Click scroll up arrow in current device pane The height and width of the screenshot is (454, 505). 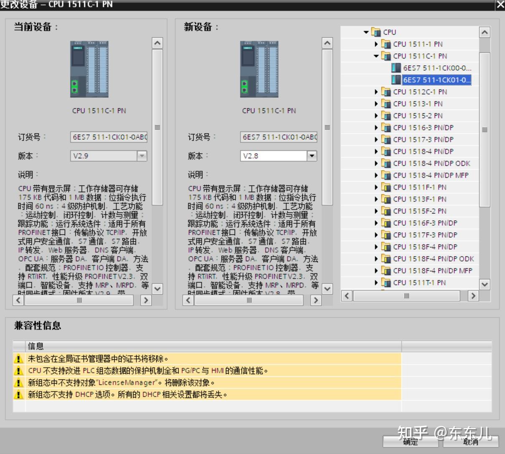coord(157,43)
